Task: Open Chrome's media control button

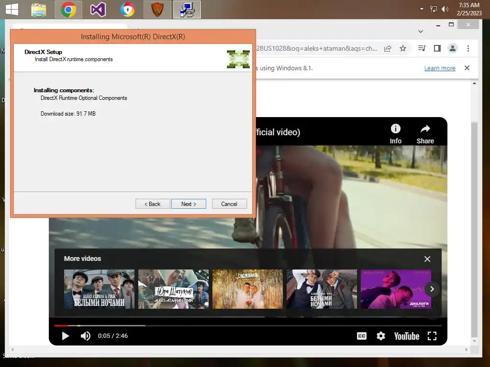Action: (422, 48)
